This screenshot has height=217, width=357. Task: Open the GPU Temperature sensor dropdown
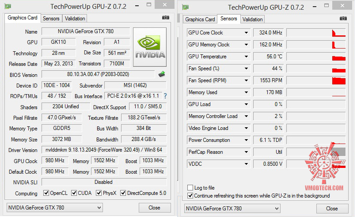tap(246, 57)
